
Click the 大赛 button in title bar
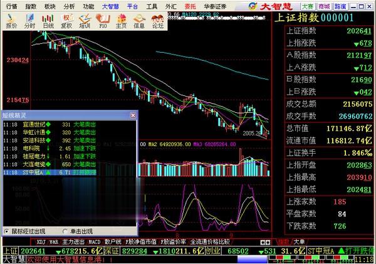tap(308, 6)
